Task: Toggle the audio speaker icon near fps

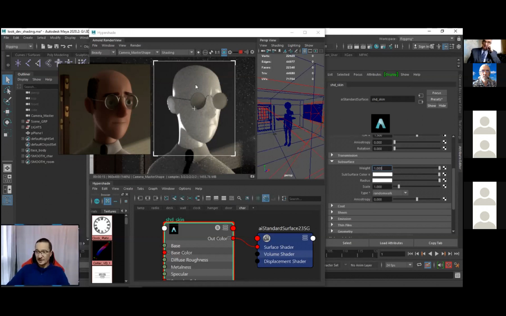Action: [440, 265]
